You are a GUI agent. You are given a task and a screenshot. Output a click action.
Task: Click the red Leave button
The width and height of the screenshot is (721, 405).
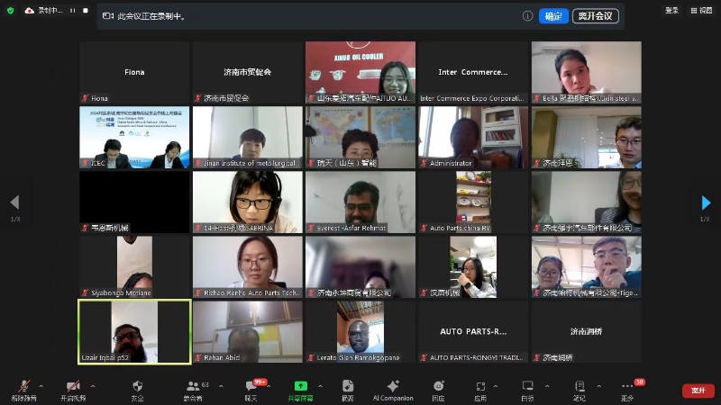click(x=698, y=390)
